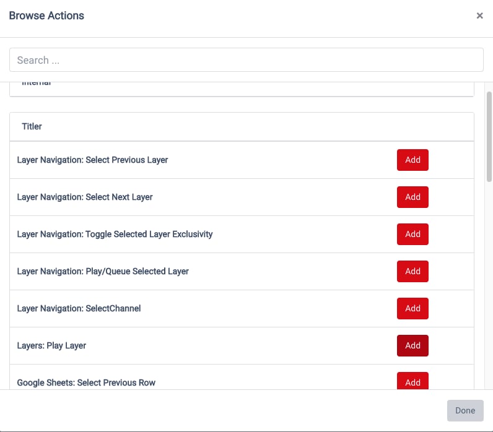
Task: Collapse the Titler category header
Action: (242, 127)
